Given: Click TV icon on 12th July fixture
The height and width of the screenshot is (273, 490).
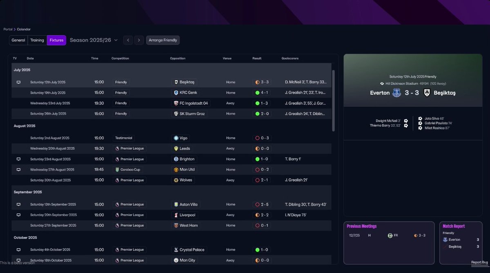Looking at the screenshot, I should (x=18, y=82).
